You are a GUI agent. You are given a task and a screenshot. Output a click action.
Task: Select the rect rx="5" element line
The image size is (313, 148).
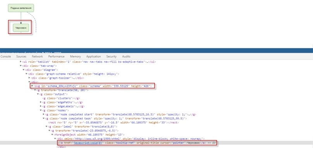[114, 123]
